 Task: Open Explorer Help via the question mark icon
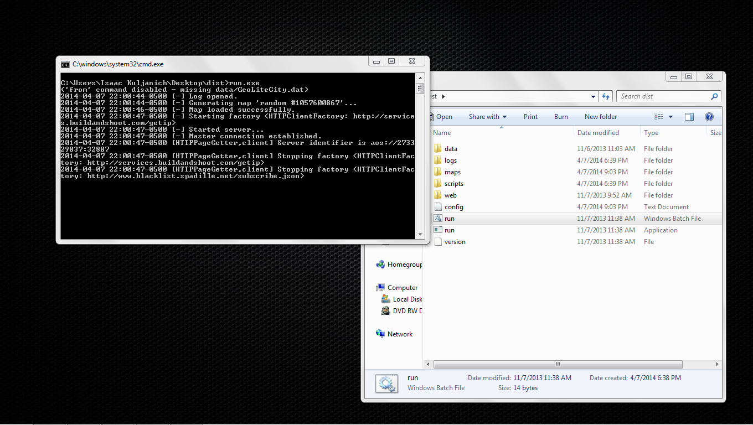[x=709, y=116]
